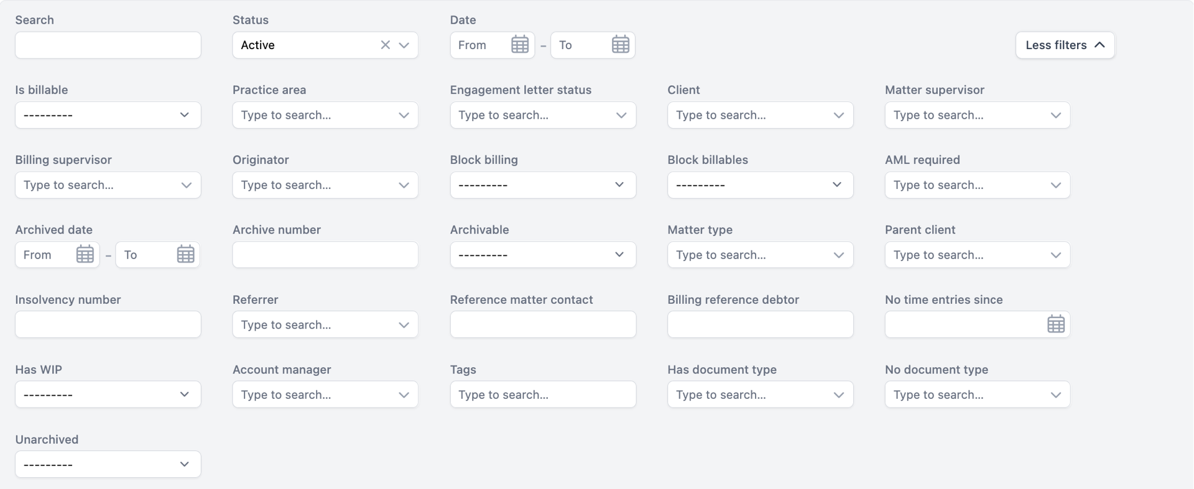Open calendar for Date To field
1194x489 pixels.
(x=621, y=45)
